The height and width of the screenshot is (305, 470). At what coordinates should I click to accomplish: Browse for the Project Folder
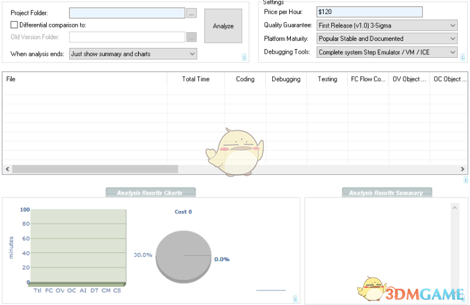pyautogui.click(x=191, y=13)
